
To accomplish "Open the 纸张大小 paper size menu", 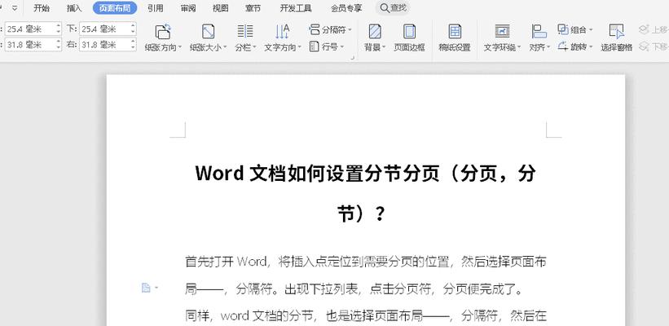I will click(x=209, y=38).
